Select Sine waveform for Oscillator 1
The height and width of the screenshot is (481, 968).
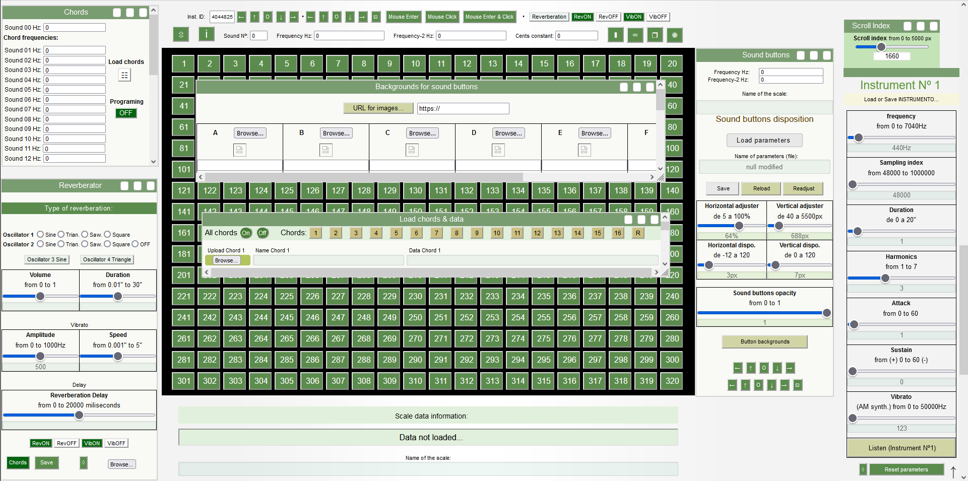[40, 234]
